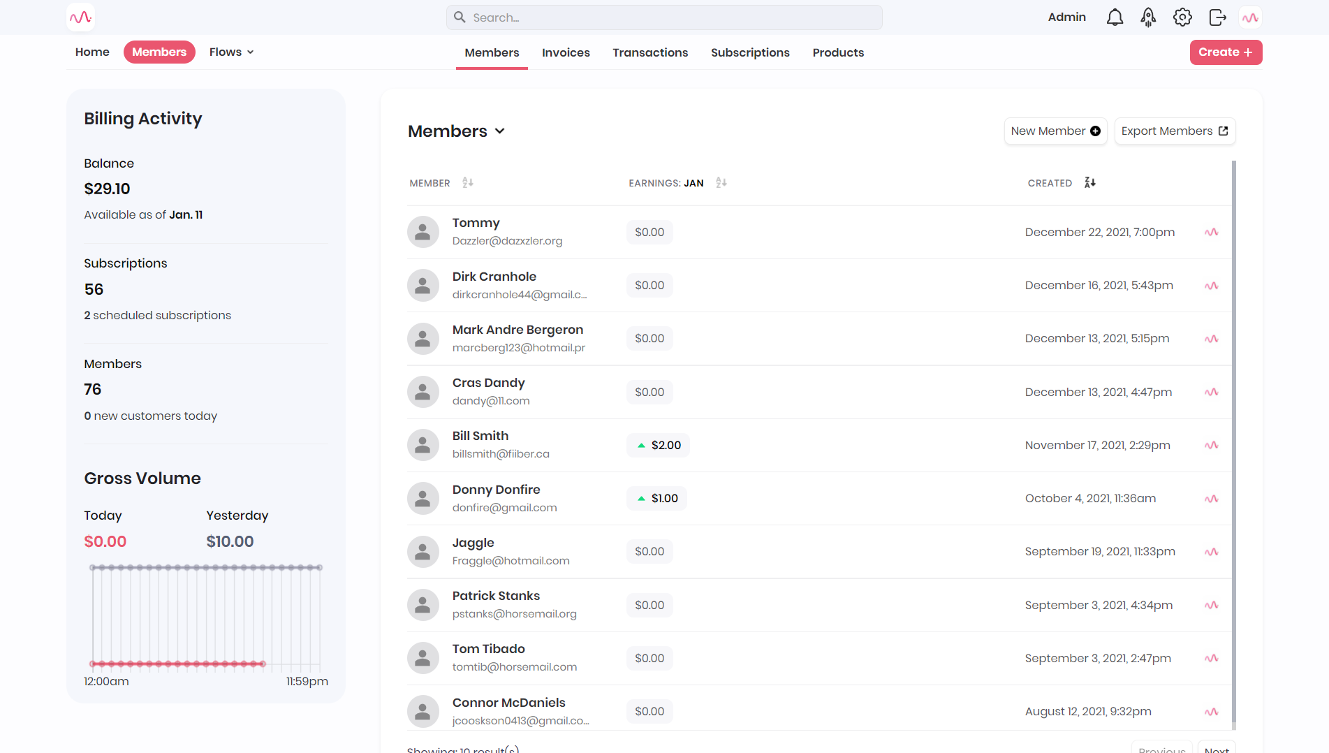This screenshot has width=1329, height=753.
Task: Switch to the Products tab
Action: tap(838, 53)
